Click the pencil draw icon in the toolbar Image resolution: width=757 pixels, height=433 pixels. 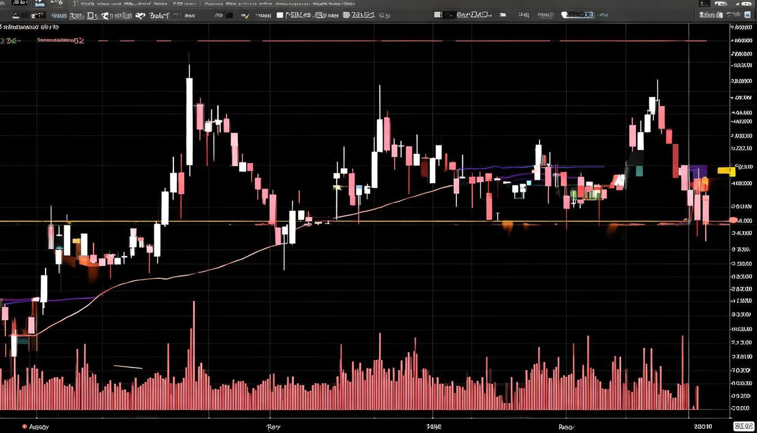click(x=246, y=16)
